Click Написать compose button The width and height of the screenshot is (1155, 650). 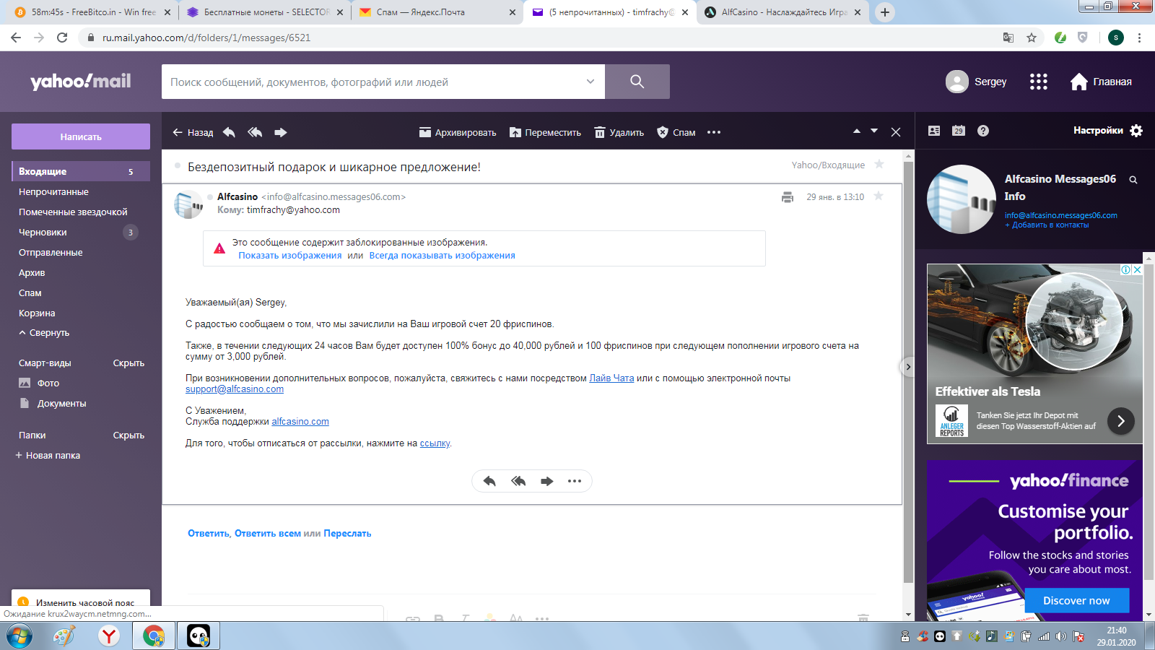pos(81,136)
